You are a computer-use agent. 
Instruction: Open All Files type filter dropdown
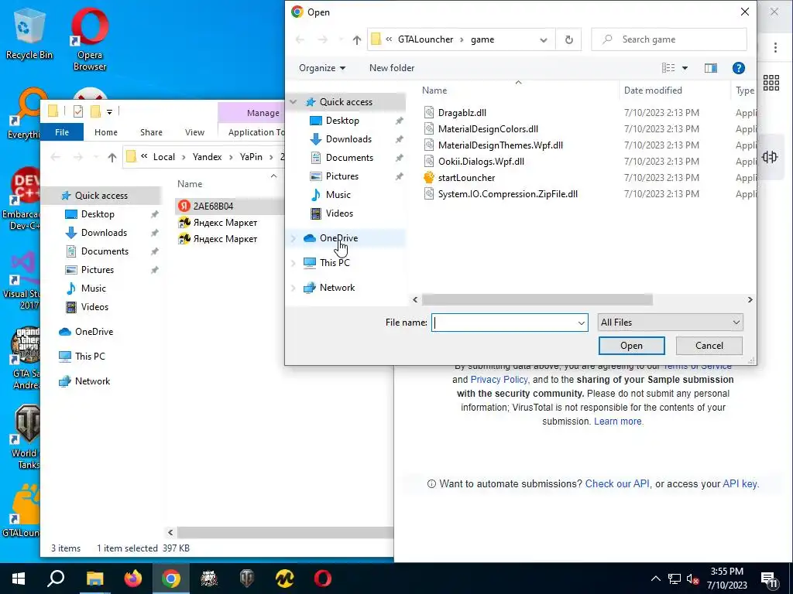click(670, 323)
